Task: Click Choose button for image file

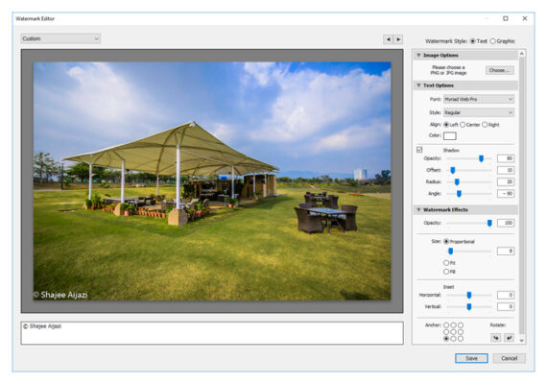Action: [x=500, y=70]
